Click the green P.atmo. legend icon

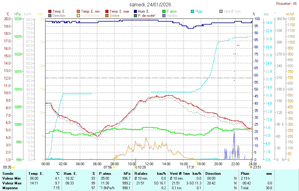point(164,11)
